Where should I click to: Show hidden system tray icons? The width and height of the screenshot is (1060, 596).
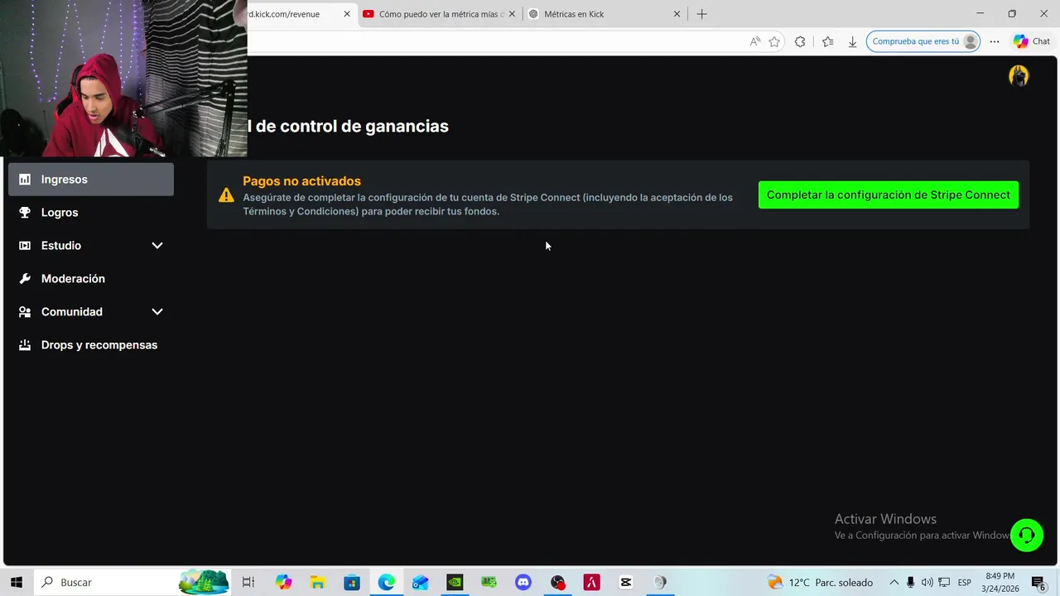894,582
